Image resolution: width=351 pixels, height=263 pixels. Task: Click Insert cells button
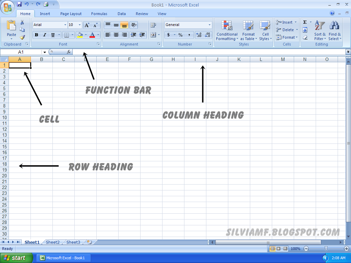click(287, 22)
